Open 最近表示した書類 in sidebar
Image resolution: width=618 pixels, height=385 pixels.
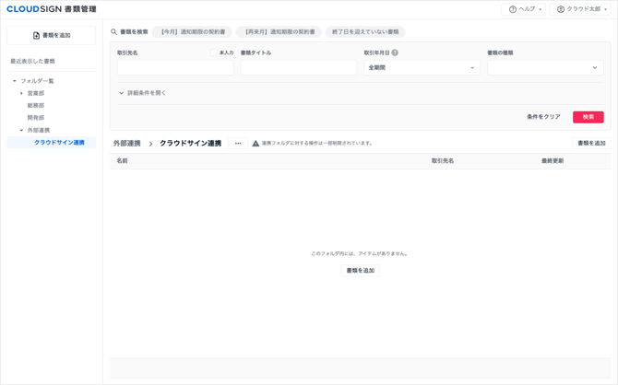click(x=32, y=62)
